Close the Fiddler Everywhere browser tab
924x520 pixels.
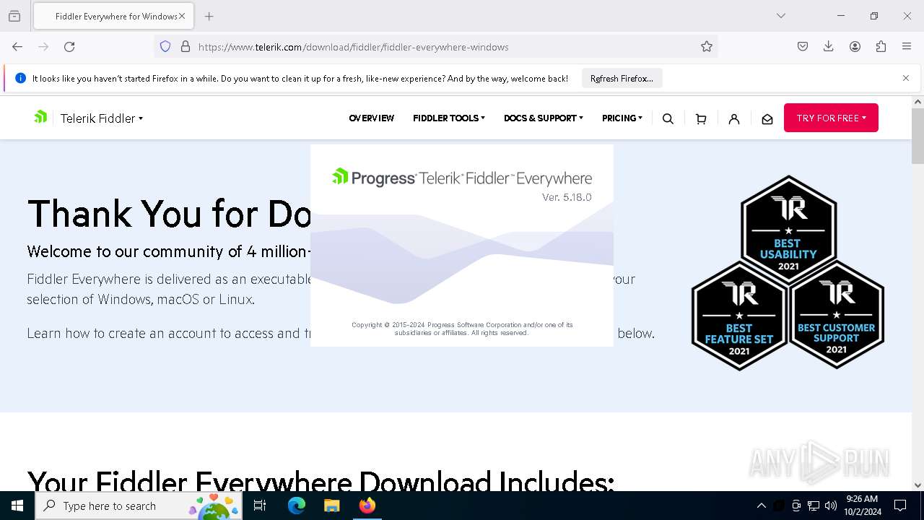point(182,16)
